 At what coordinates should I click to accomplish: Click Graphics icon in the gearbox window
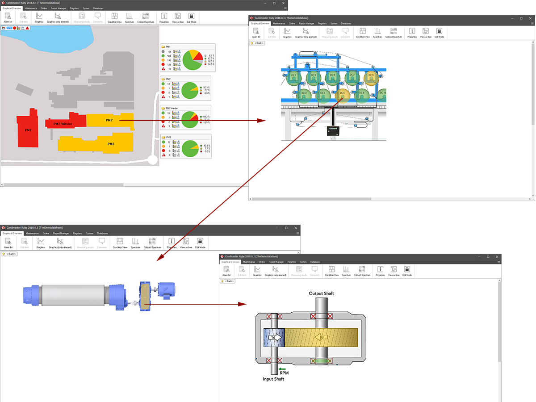(257, 272)
